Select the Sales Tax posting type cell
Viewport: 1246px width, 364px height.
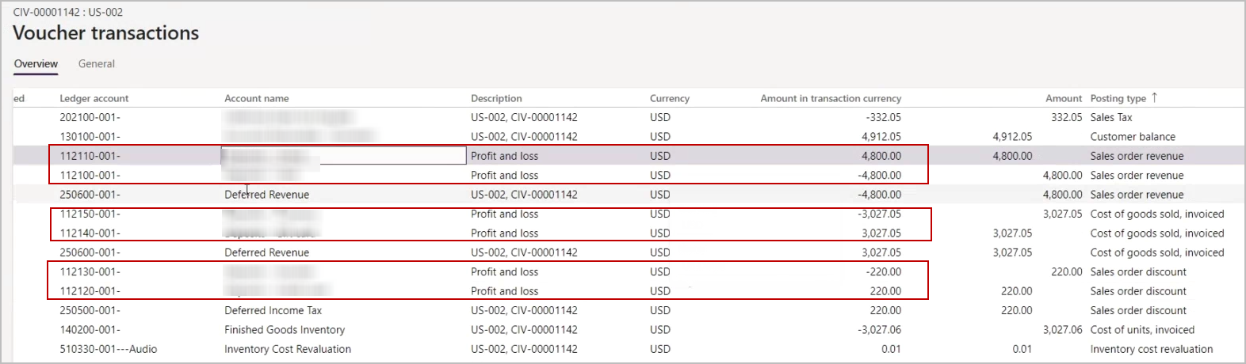(x=1110, y=117)
